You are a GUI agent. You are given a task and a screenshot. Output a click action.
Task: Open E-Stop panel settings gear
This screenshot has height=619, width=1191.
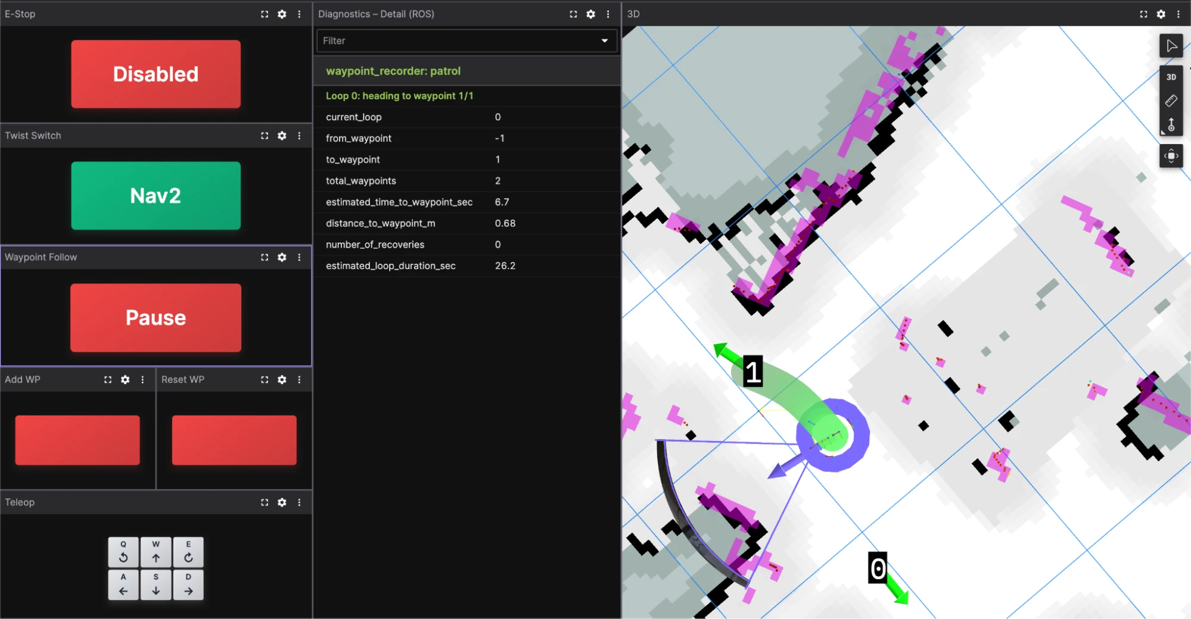282,14
